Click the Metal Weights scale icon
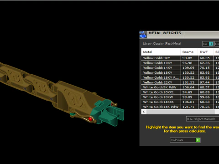Viewport: 219px width, 164px height. coord(143,35)
